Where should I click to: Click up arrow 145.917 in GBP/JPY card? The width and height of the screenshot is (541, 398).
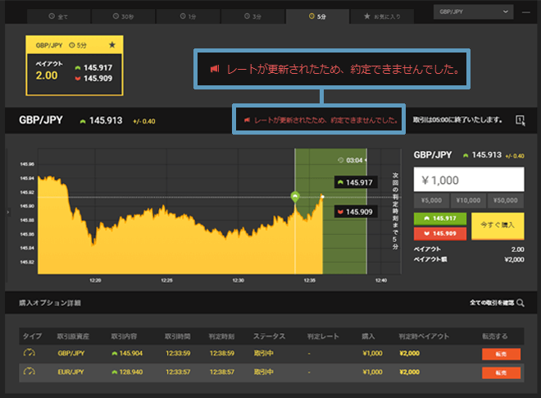tap(93, 68)
